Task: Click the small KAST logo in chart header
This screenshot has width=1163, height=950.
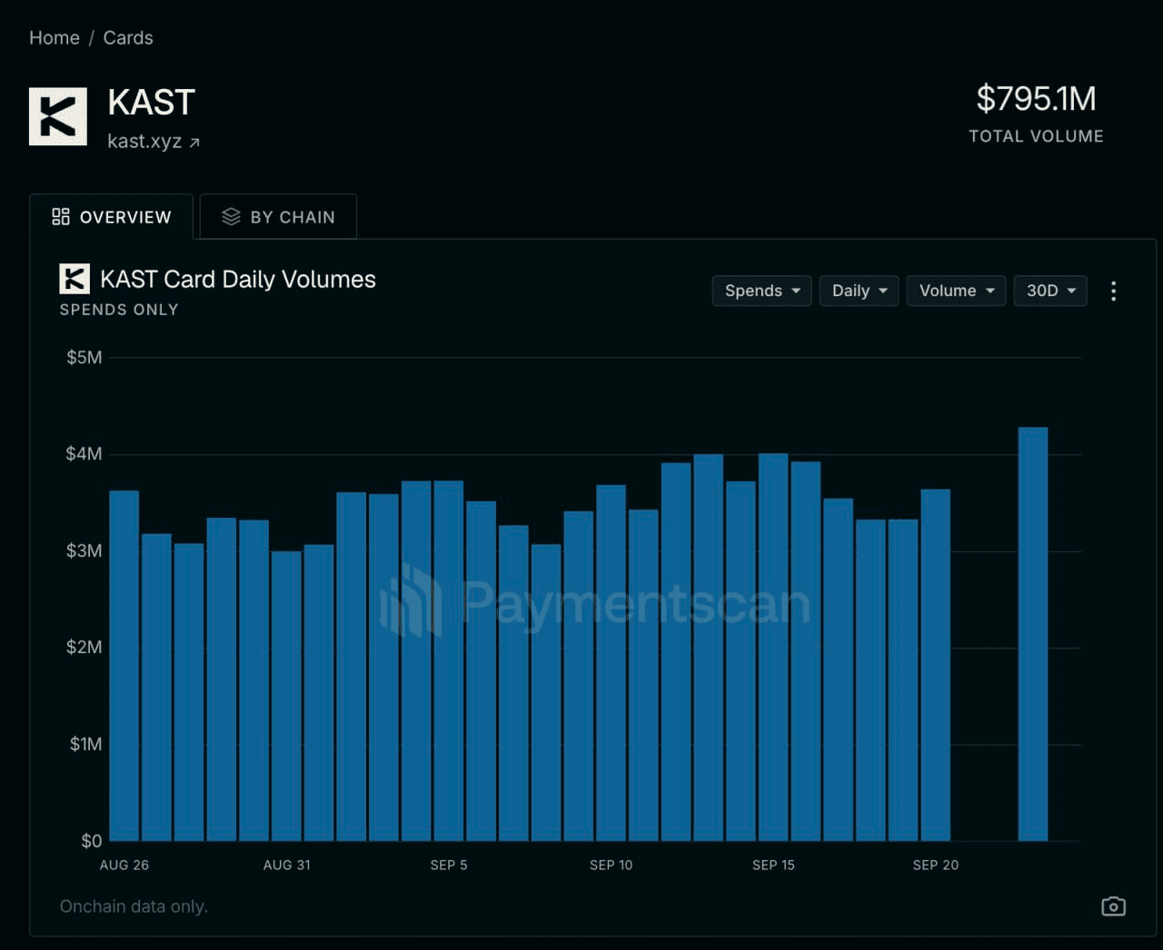Action: (x=75, y=279)
